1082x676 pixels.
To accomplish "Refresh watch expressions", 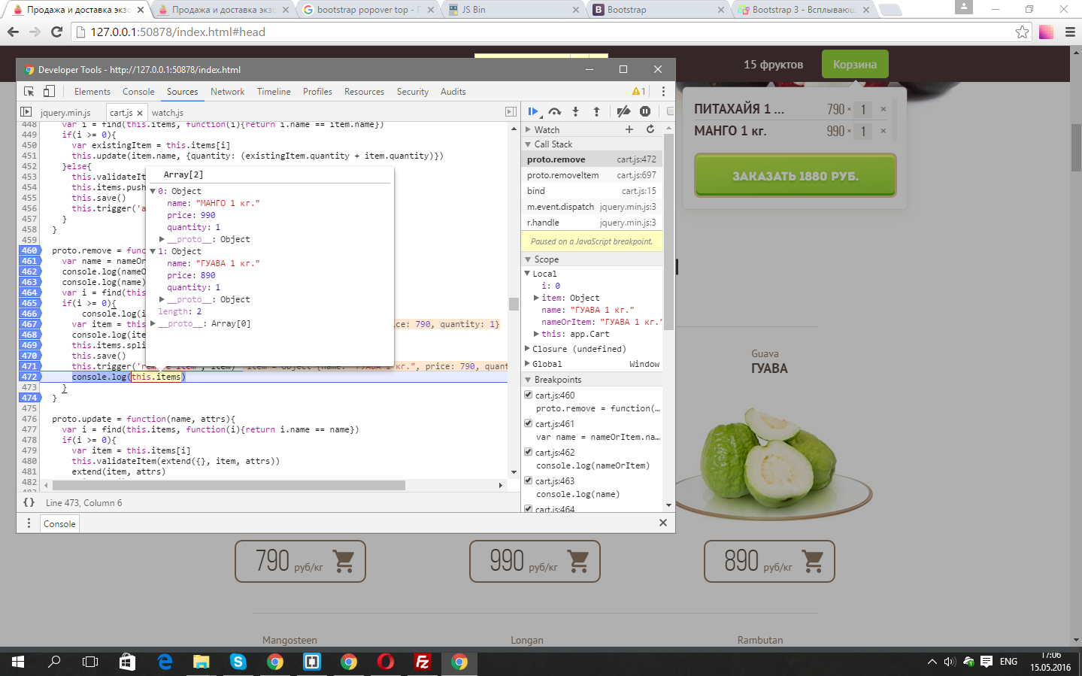I will 650,129.
